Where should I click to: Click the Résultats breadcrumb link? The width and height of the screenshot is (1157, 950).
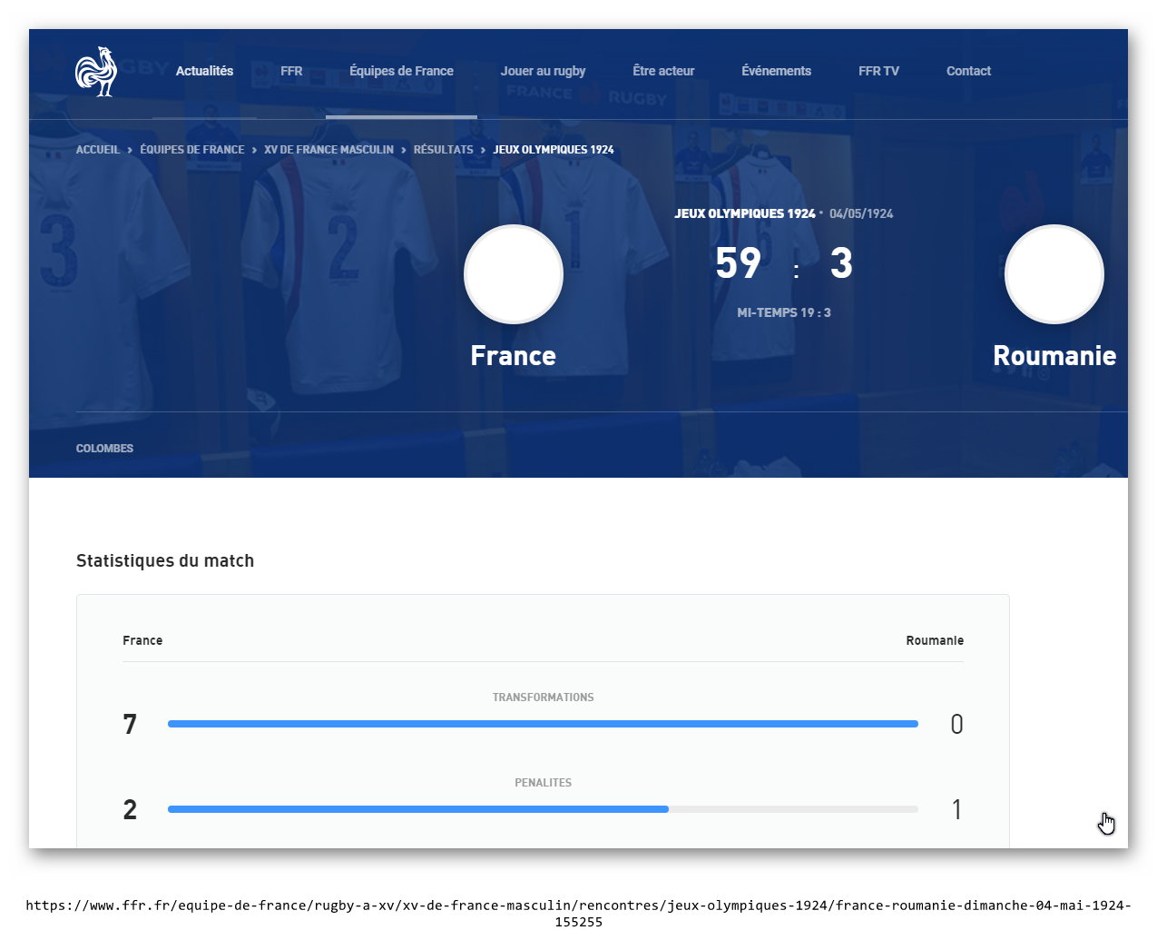click(x=443, y=150)
